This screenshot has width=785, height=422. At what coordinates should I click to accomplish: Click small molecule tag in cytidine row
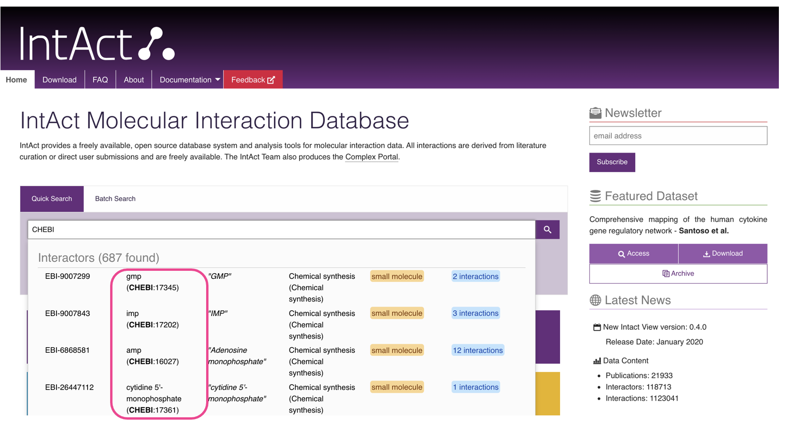coord(397,387)
